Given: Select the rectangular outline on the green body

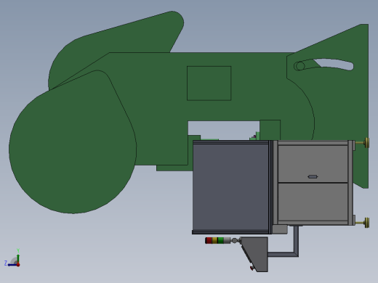Looking at the screenshot, I should coord(209,83).
